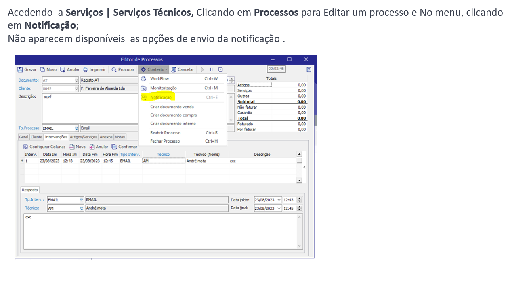Choose Fechar Processo menu entry
512x281 pixels.
coord(165,141)
